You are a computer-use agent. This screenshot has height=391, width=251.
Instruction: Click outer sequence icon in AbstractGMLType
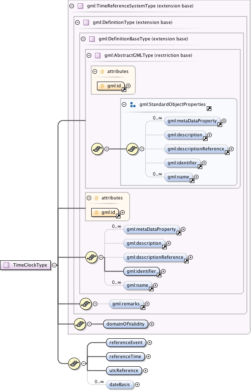click(x=97, y=149)
